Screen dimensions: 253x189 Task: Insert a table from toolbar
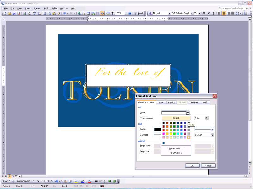[x=89, y=13]
